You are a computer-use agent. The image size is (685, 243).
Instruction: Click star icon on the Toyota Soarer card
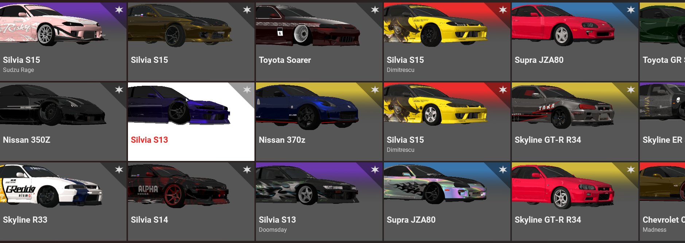coord(375,10)
